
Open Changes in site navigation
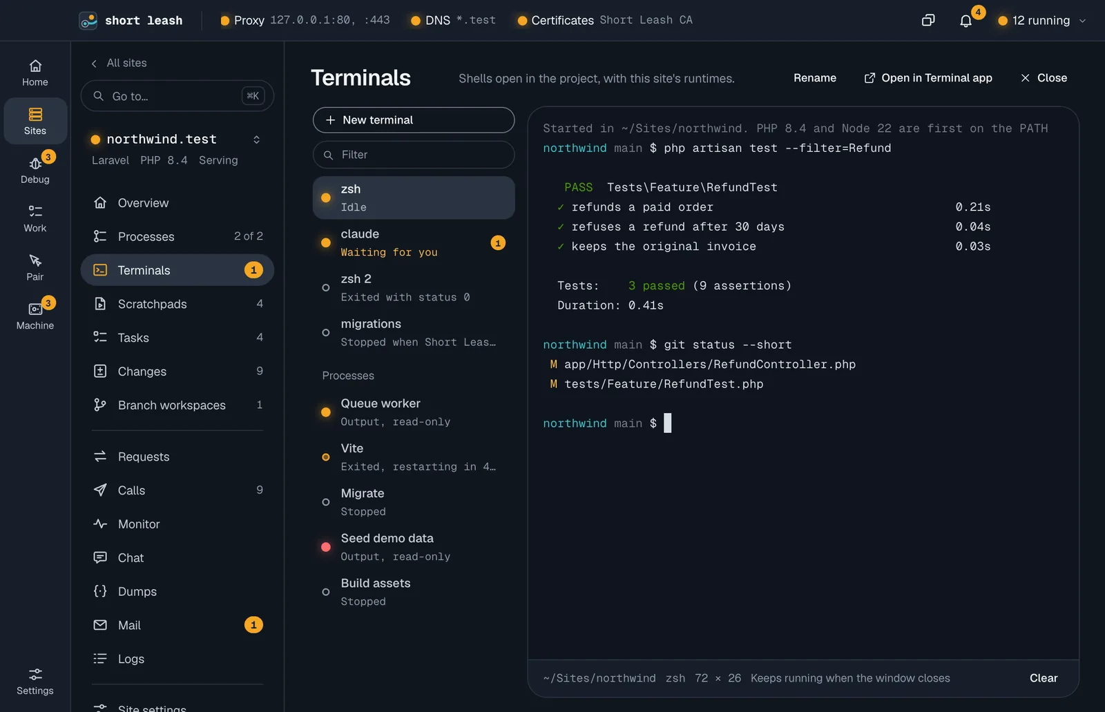pos(177,372)
